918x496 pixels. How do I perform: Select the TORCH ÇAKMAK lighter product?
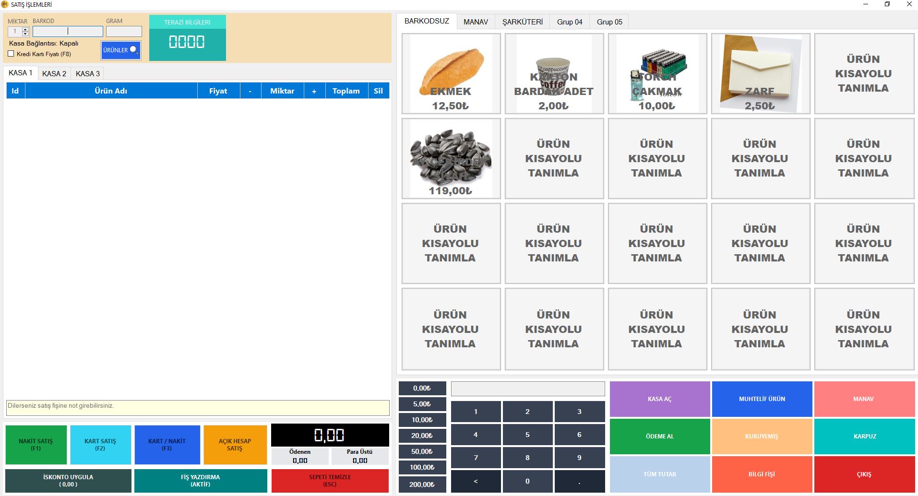(x=657, y=73)
